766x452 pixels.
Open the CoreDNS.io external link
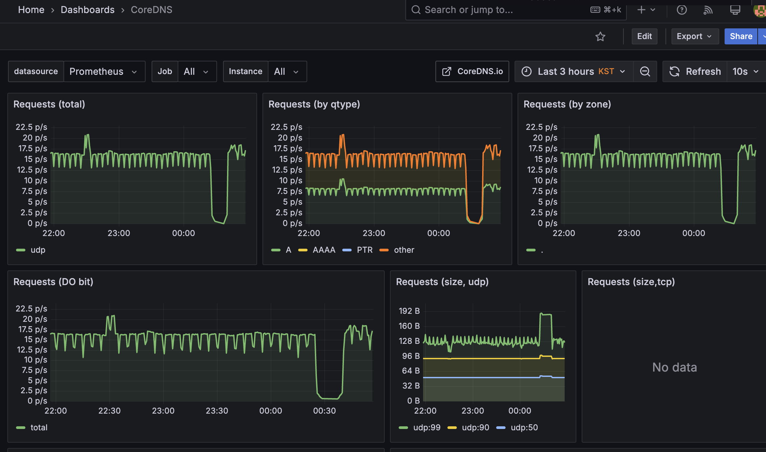click(472, 71)
